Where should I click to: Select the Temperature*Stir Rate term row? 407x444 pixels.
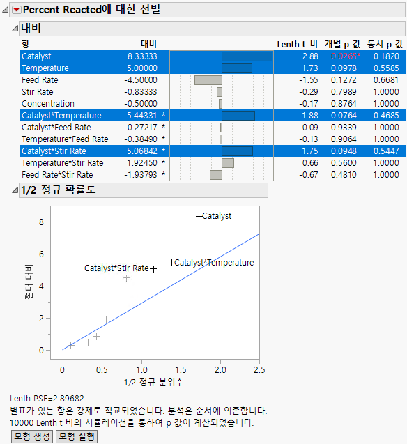click(213, 163)
